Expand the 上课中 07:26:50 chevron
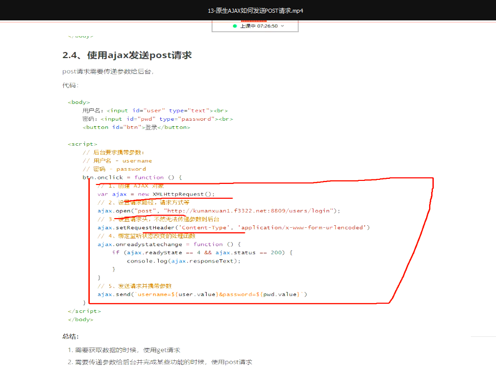The width and height of the screenshot is (496, 372). (x=283, y=26)
